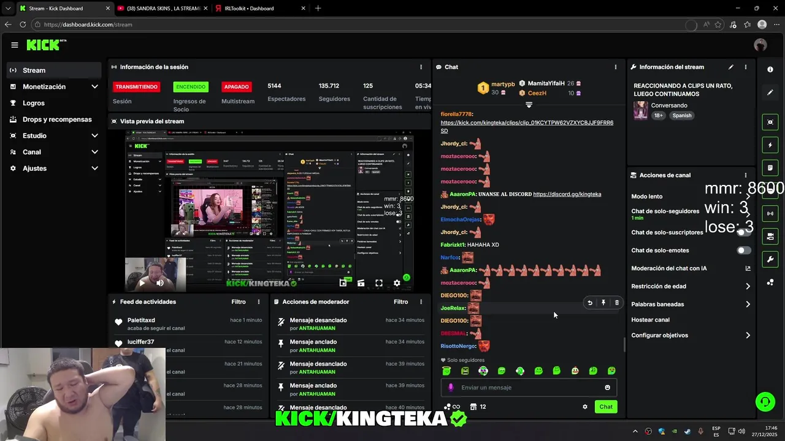Open the emoji picker in the message box
785x441 pixels.
[608, 388]
